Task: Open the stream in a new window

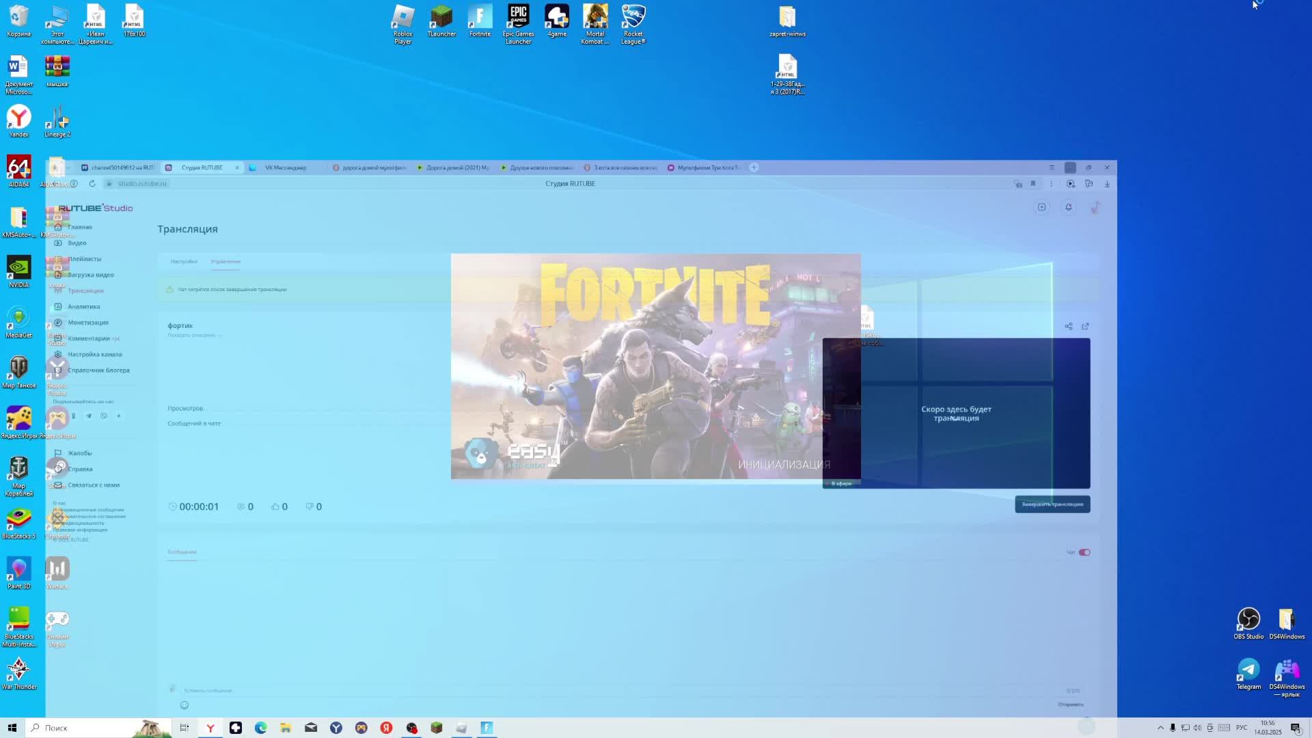Action: pos(1085,326)
